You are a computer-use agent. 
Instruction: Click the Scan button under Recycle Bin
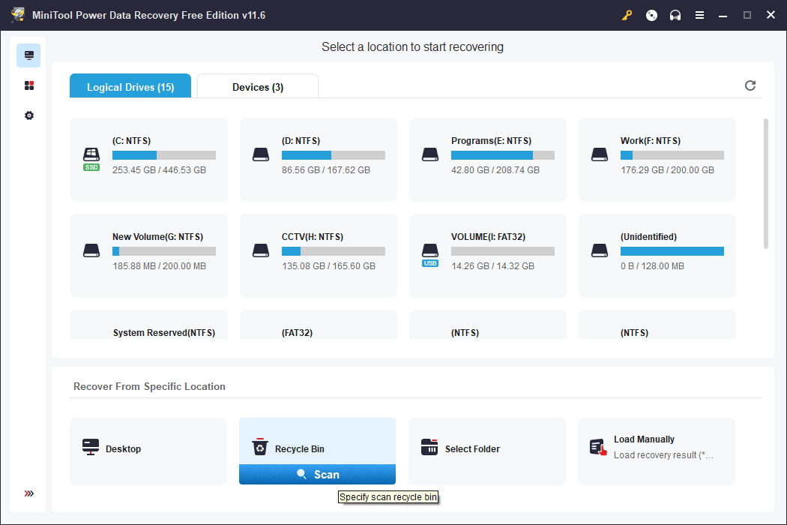point(317,474)
